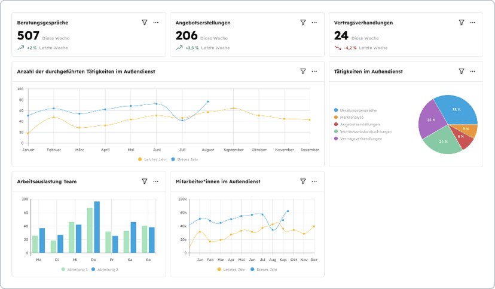Click the 24 value text
The height and width of the screenshot is (289, 495).
click(341, 36)
